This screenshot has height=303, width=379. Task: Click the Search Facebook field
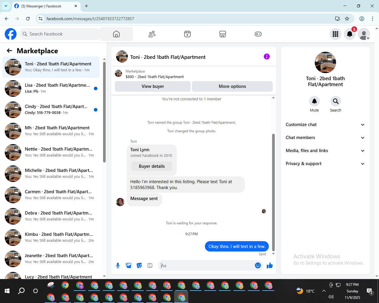[x=60, y=34]
